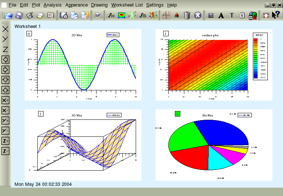Select plot number 2 box

tap(41, 114)
